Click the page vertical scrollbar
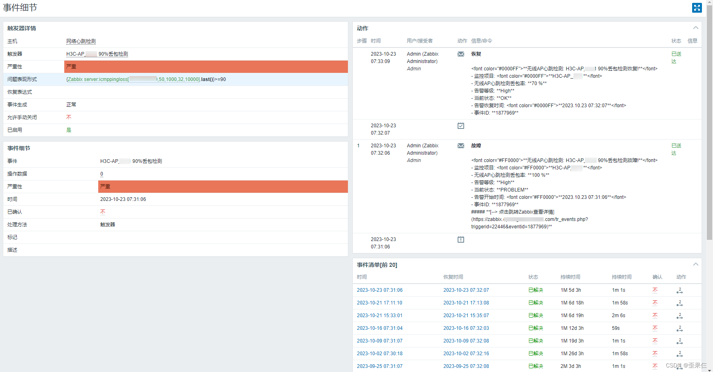The height and width of the screenshot is (372, 713). point(709,123)
